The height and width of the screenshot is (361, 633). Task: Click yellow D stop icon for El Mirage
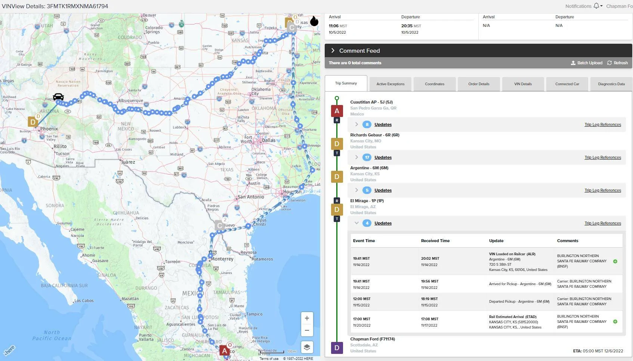[x=337, y=210]
